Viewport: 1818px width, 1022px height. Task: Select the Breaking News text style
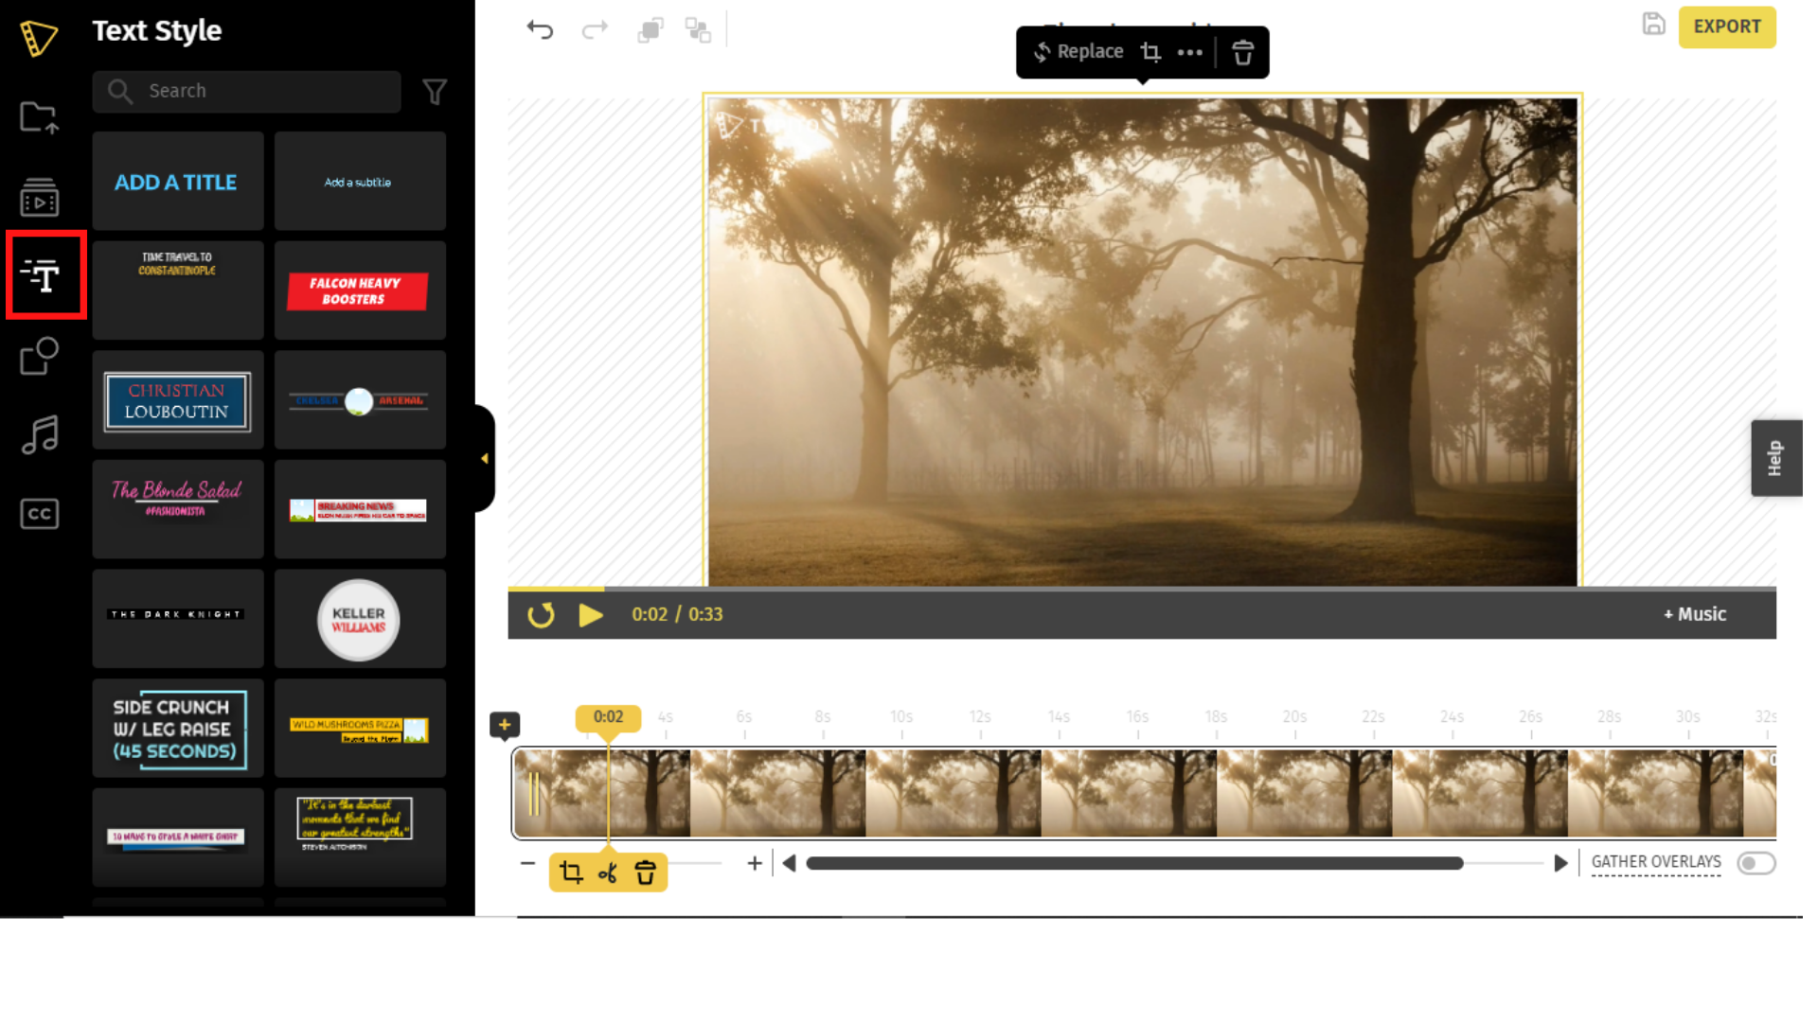pos(360,509)
